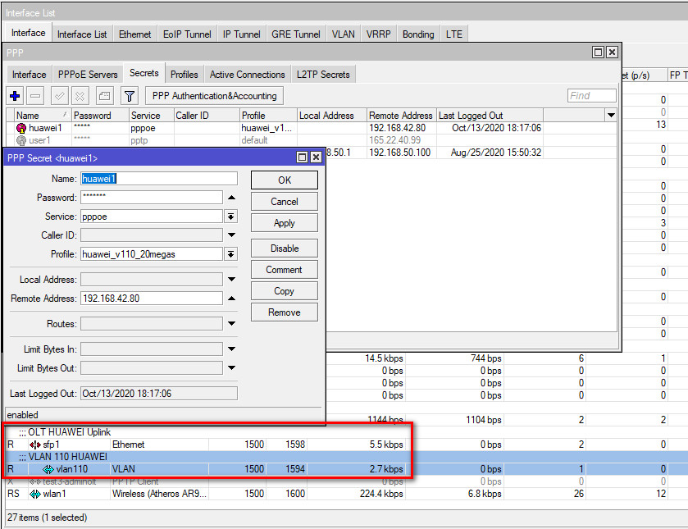Viewport: 688px width, 529px height.
Task: Click the X disable icon in PPP toolbar
Action: [80, 96]
